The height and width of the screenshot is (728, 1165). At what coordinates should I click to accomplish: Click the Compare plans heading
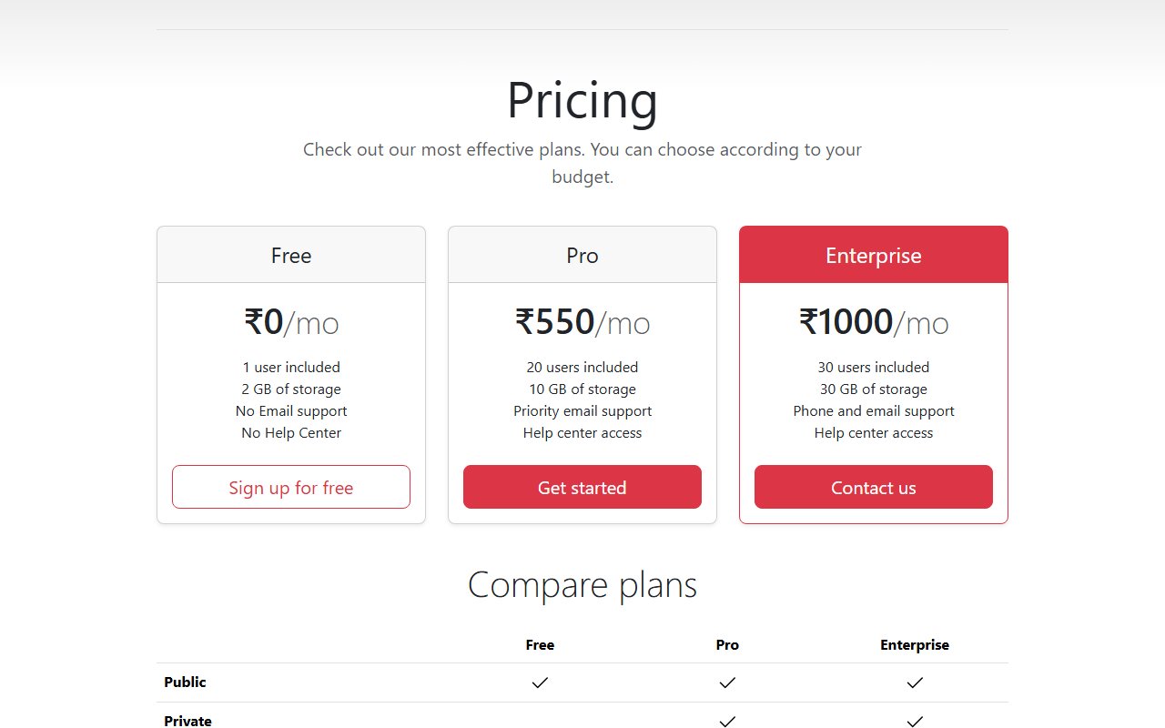582,585
